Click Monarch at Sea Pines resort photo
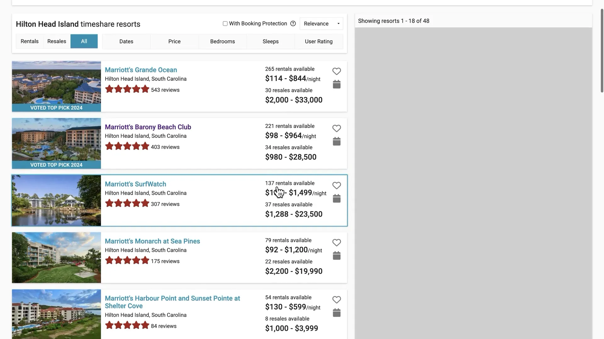 (56, 258)
